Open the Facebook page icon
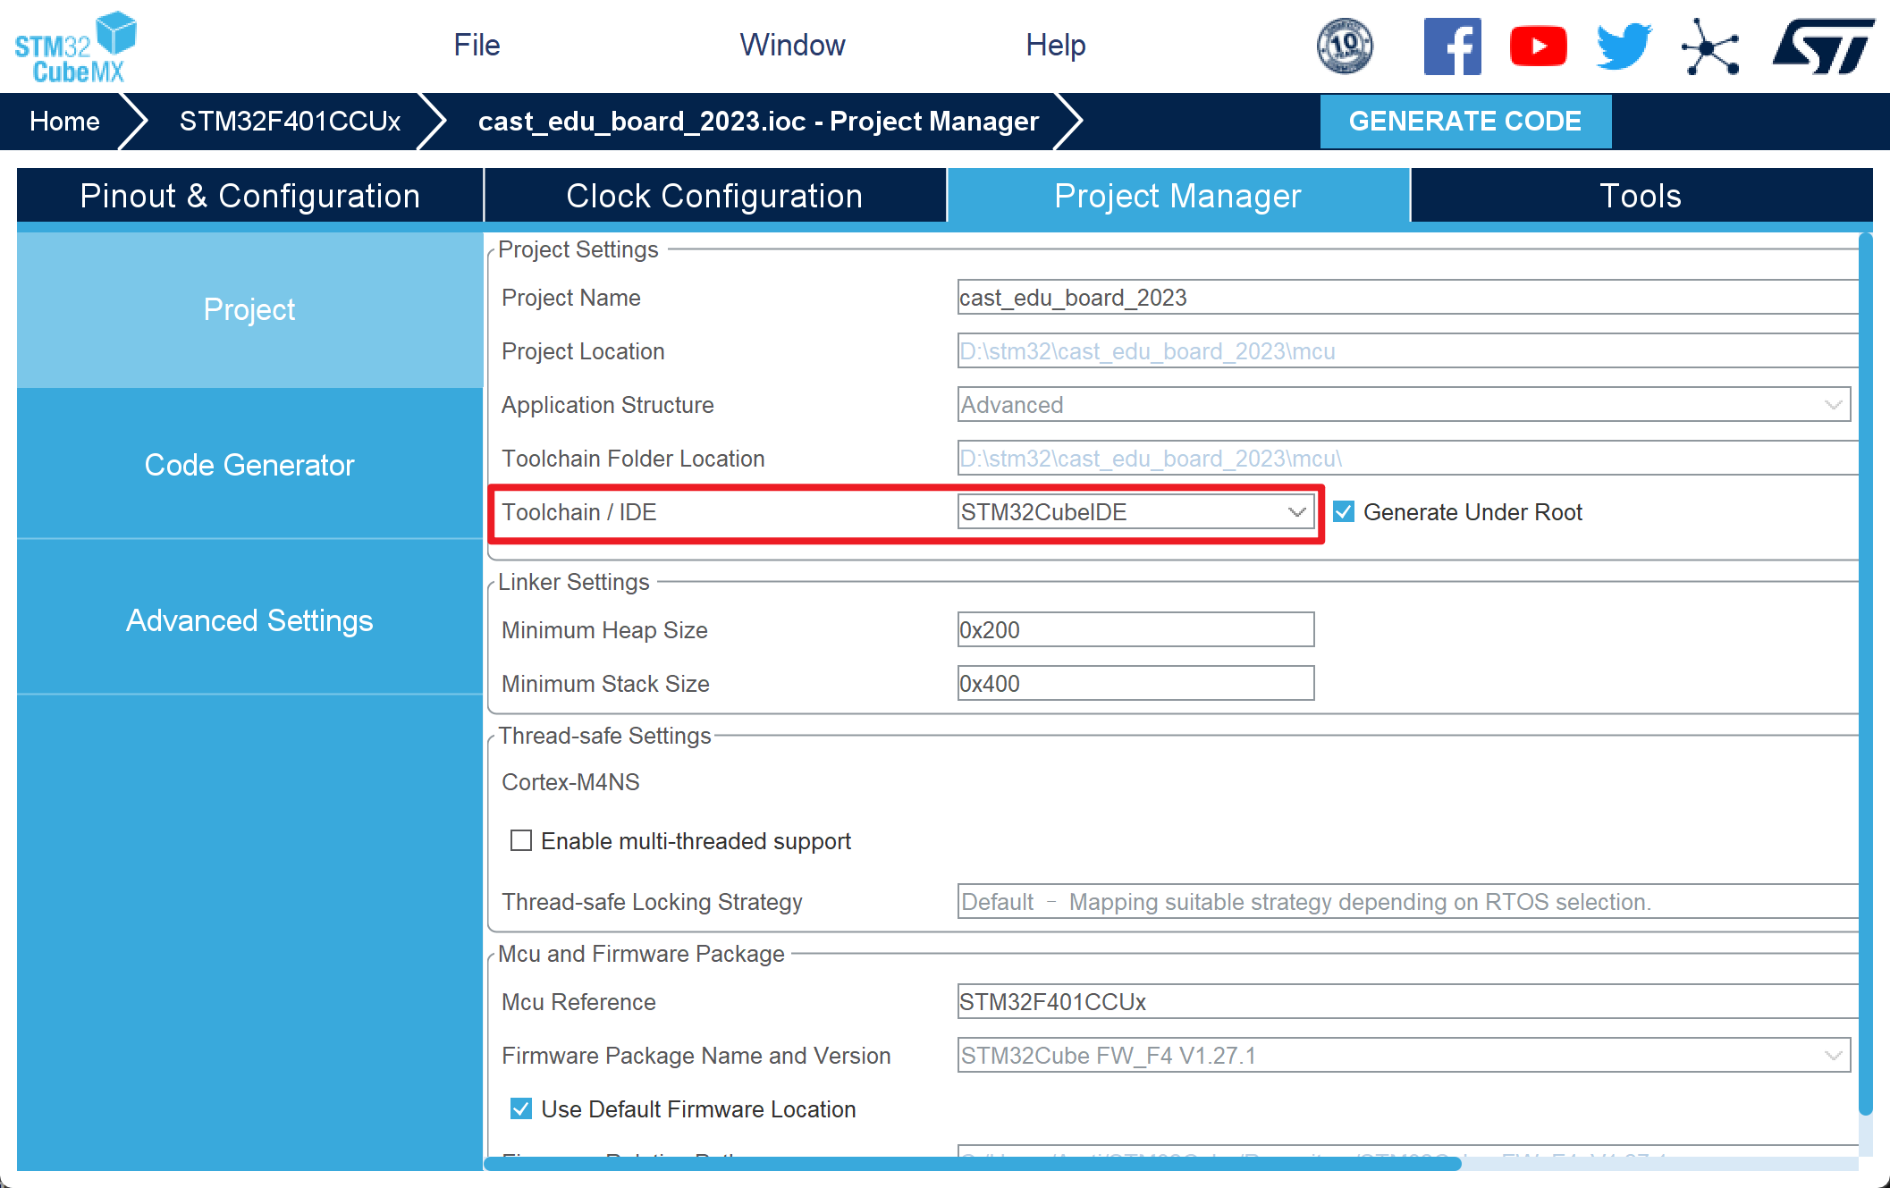This screenshot has height=1188, width=1890. tap(1452, 46)
